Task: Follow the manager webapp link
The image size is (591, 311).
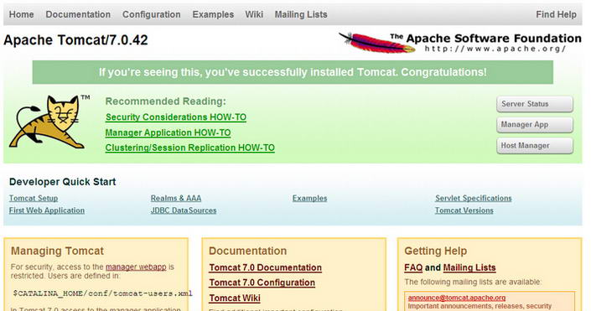Action: coord(136,267)
